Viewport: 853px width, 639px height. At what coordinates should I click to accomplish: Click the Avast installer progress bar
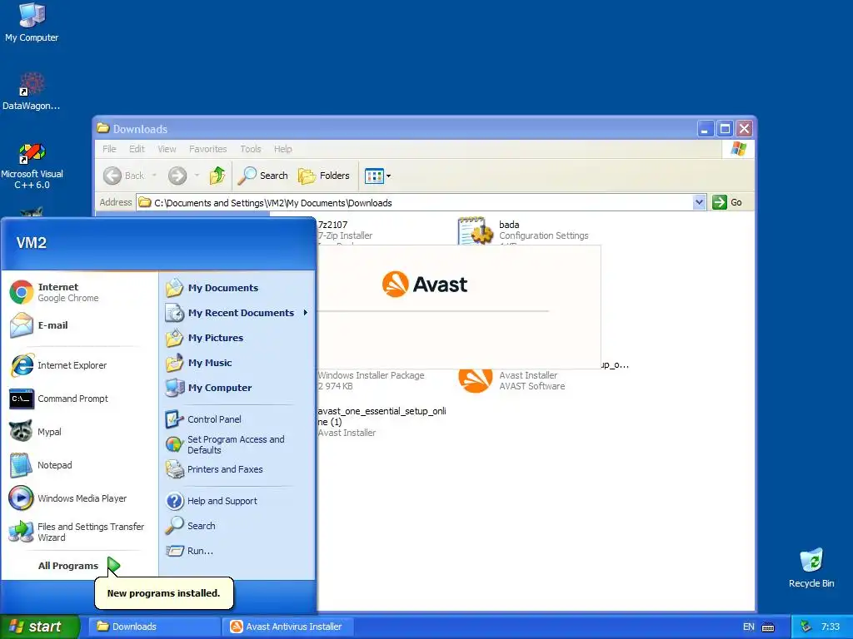[433, 311]
